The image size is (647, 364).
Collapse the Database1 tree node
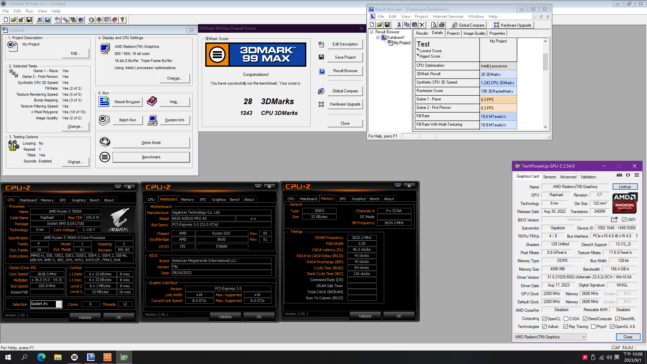coord(378,37)
